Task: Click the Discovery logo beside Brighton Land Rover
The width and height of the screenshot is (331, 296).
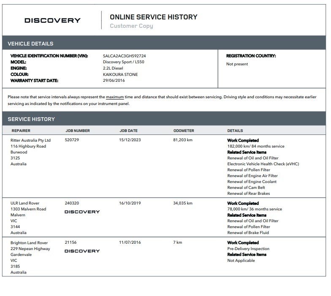Action: [x=82, y=251]
